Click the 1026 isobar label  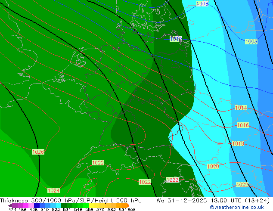[38, 152]
